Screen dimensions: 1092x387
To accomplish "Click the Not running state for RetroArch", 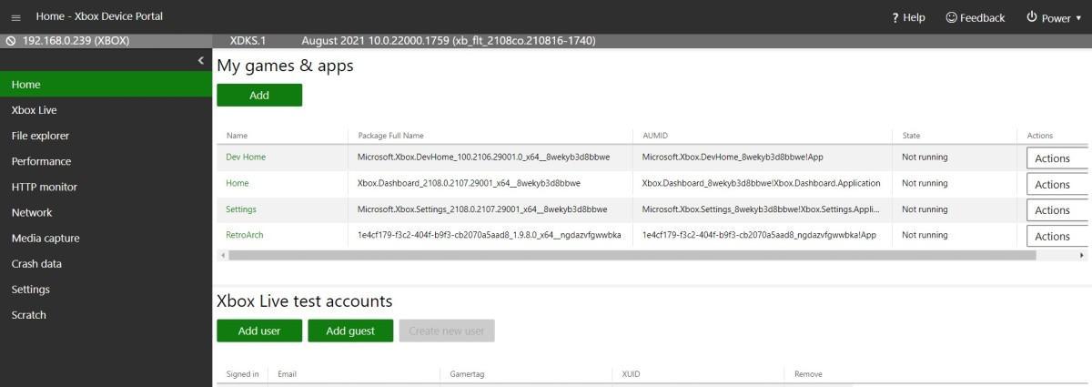I will 925,235.
